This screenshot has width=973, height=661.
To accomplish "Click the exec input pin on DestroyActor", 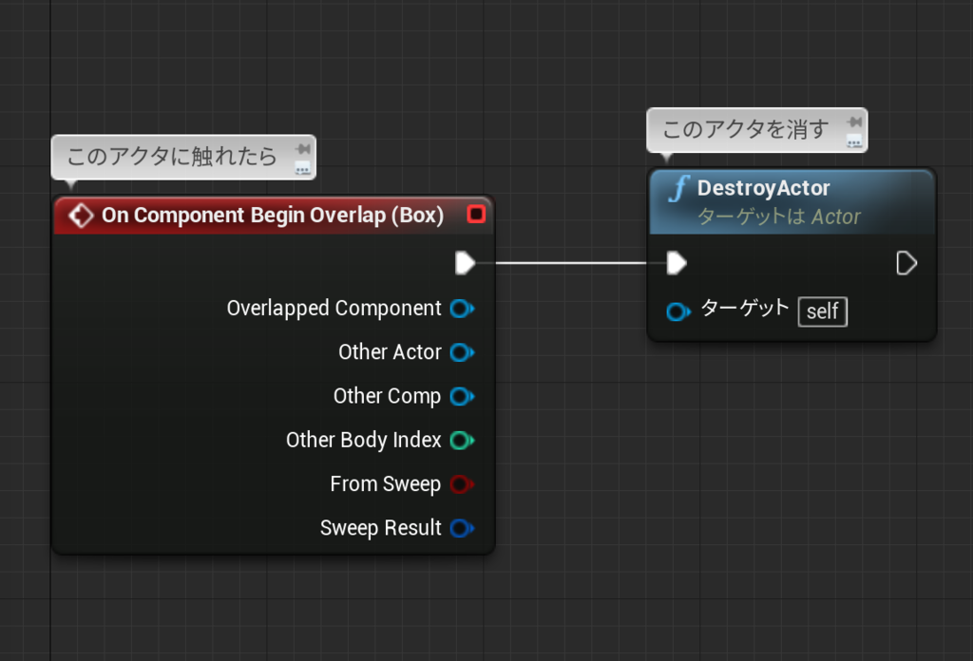I will (677, 263).
